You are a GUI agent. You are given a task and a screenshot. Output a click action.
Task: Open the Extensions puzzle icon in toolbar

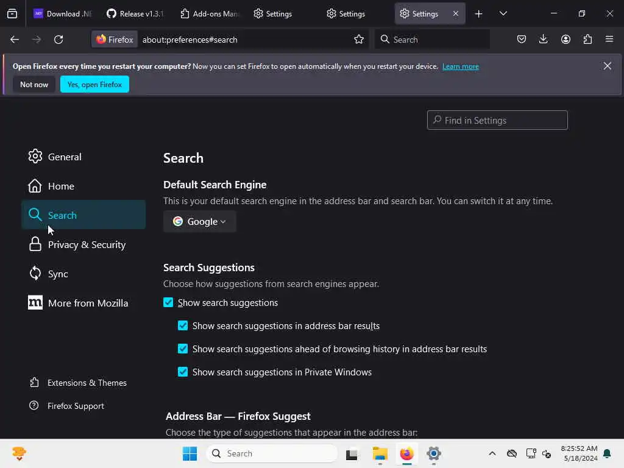(587, 39)
